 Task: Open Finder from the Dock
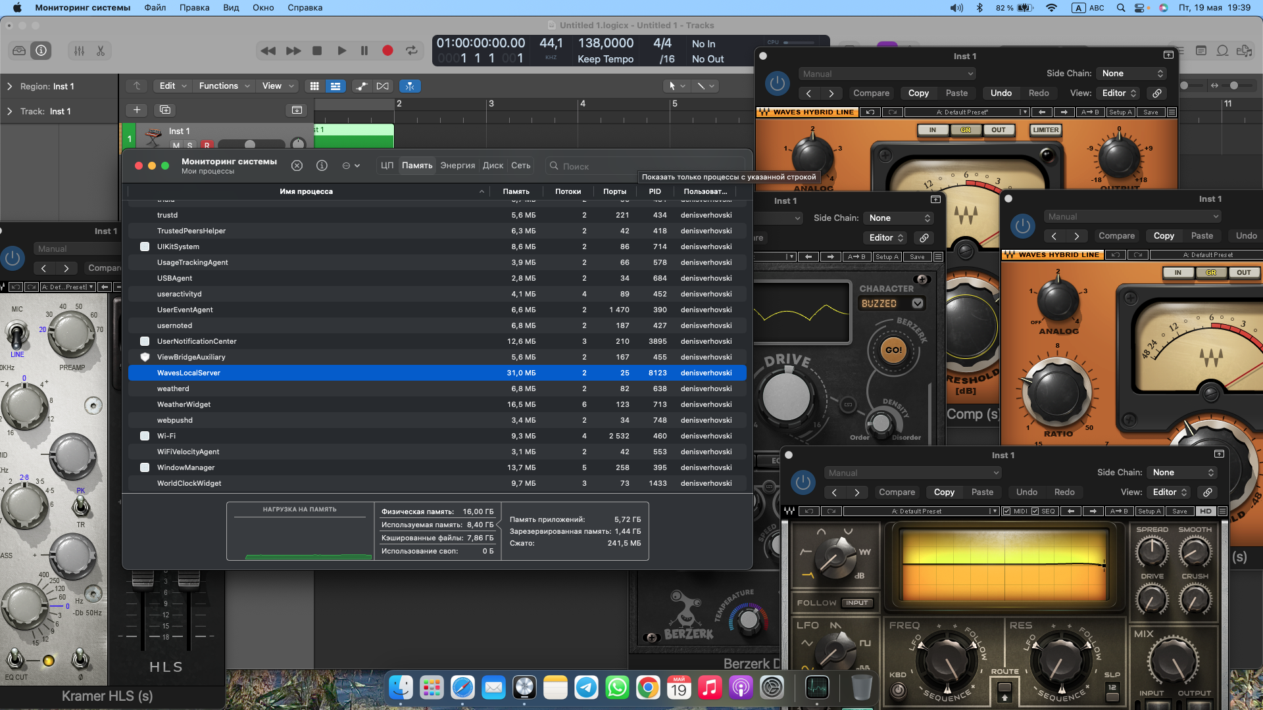click(x=401, y=688)
